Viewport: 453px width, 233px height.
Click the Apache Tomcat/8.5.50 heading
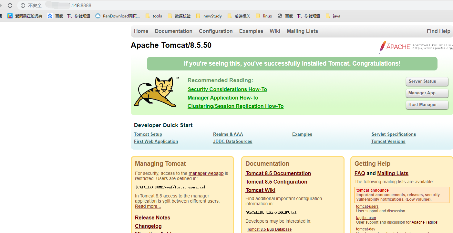click(x=171, y=45)
